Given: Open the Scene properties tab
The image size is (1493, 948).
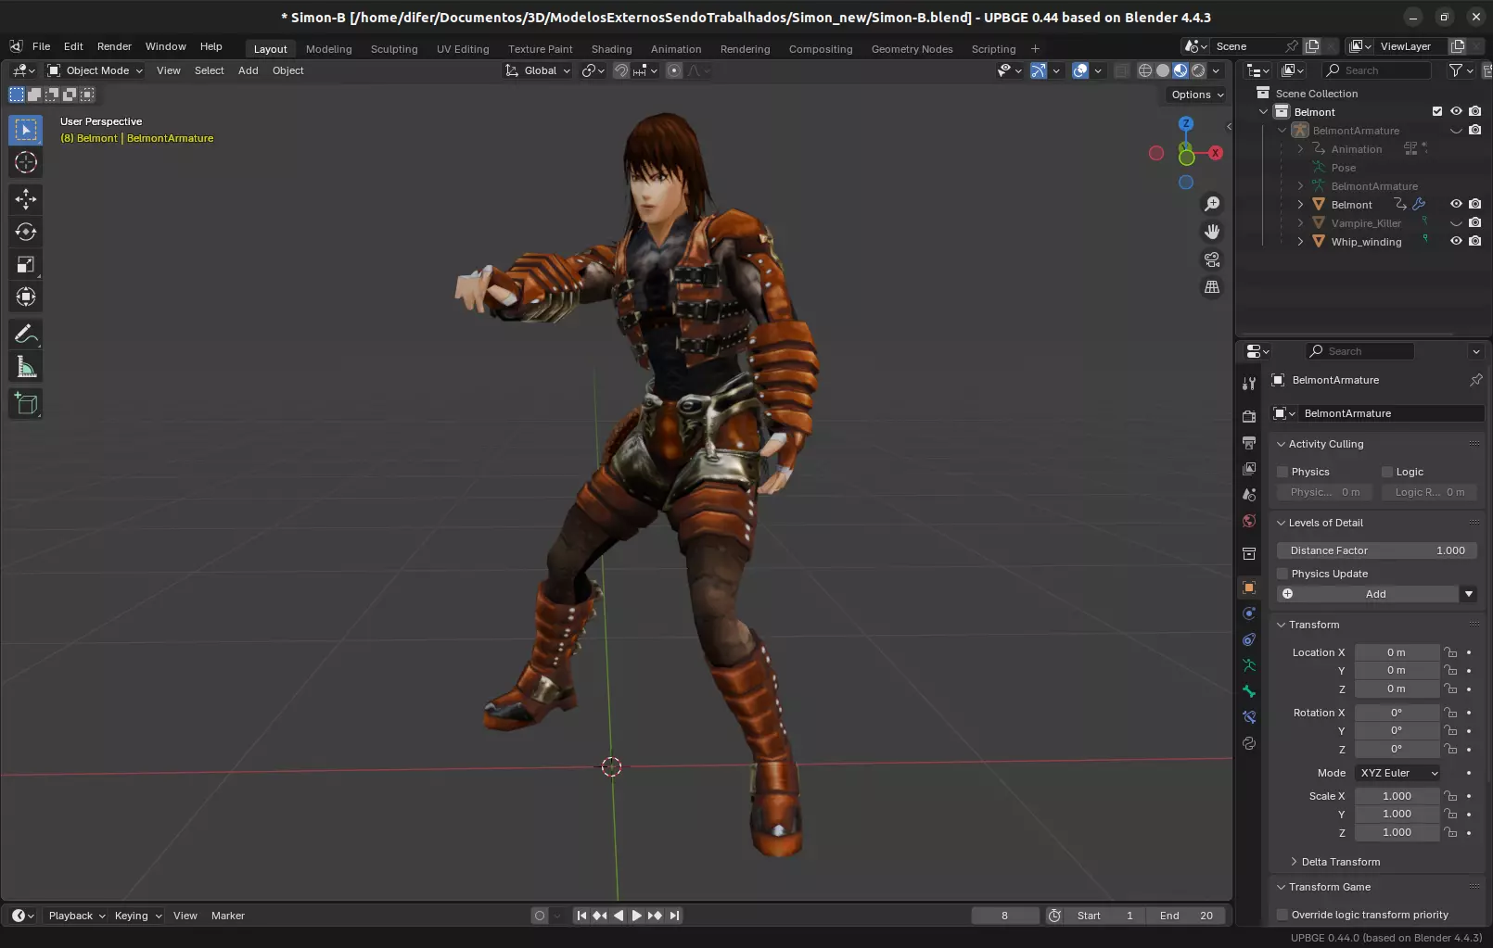Looking at the screenshot, I should (1249, 495).
